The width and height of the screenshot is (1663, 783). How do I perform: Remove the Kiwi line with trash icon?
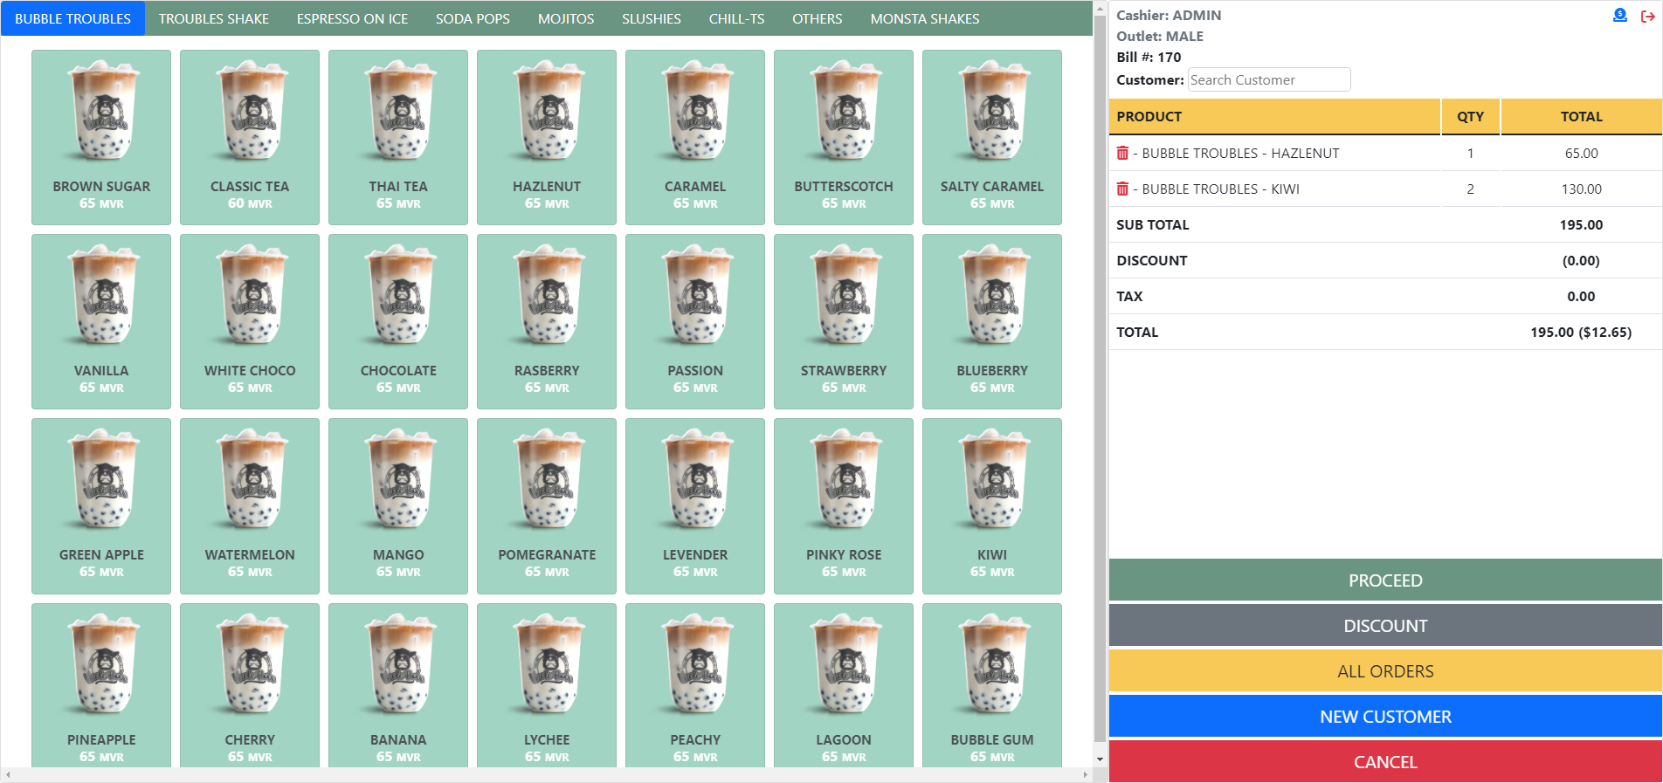coord(1122,189)
